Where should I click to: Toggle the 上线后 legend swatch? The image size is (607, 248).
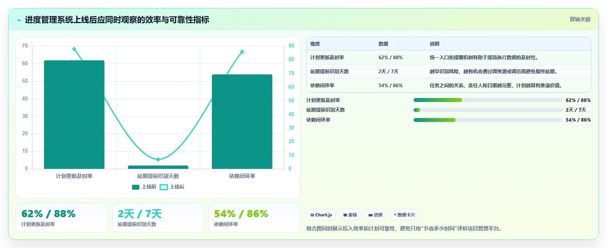pyautogui.click(x=164, y=187)
